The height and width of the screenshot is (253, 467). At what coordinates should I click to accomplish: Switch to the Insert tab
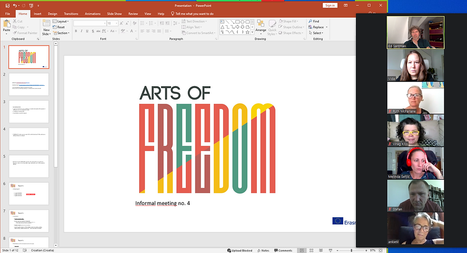38,14
